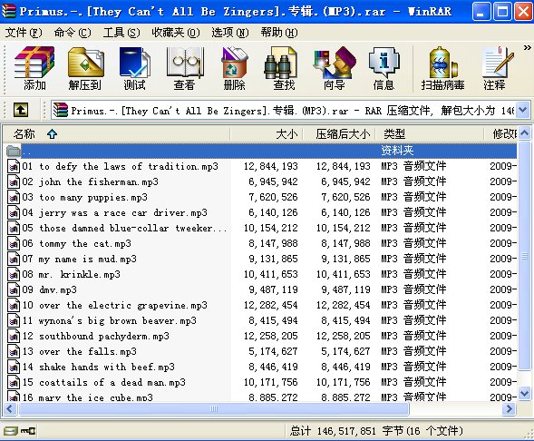534x441 pixels.
Task: Open the 文件(F) menu
Action: (24, 33)
